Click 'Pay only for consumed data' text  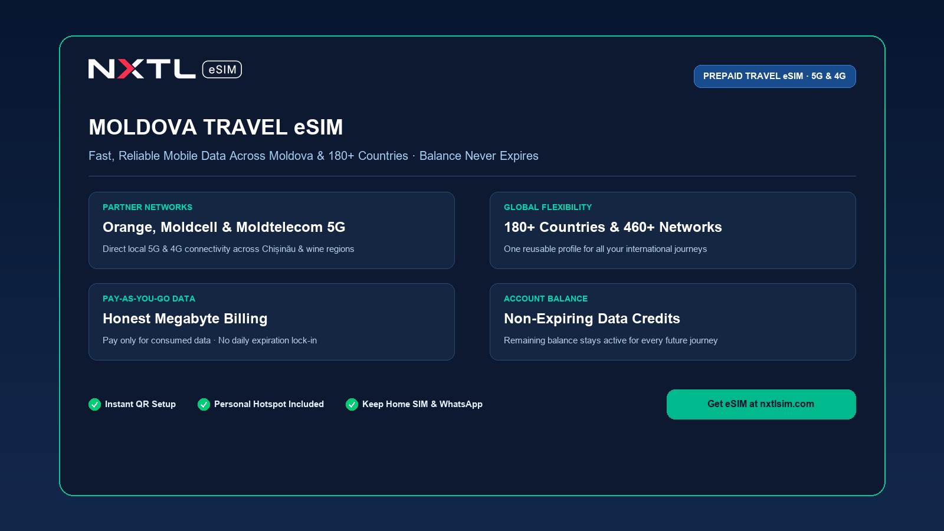tap(209, 340)
